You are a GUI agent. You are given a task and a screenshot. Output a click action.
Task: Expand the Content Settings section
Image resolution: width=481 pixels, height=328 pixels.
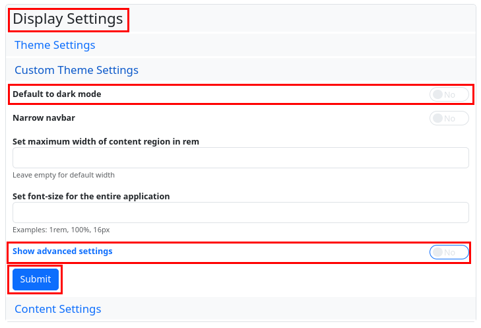click(58, 309)
